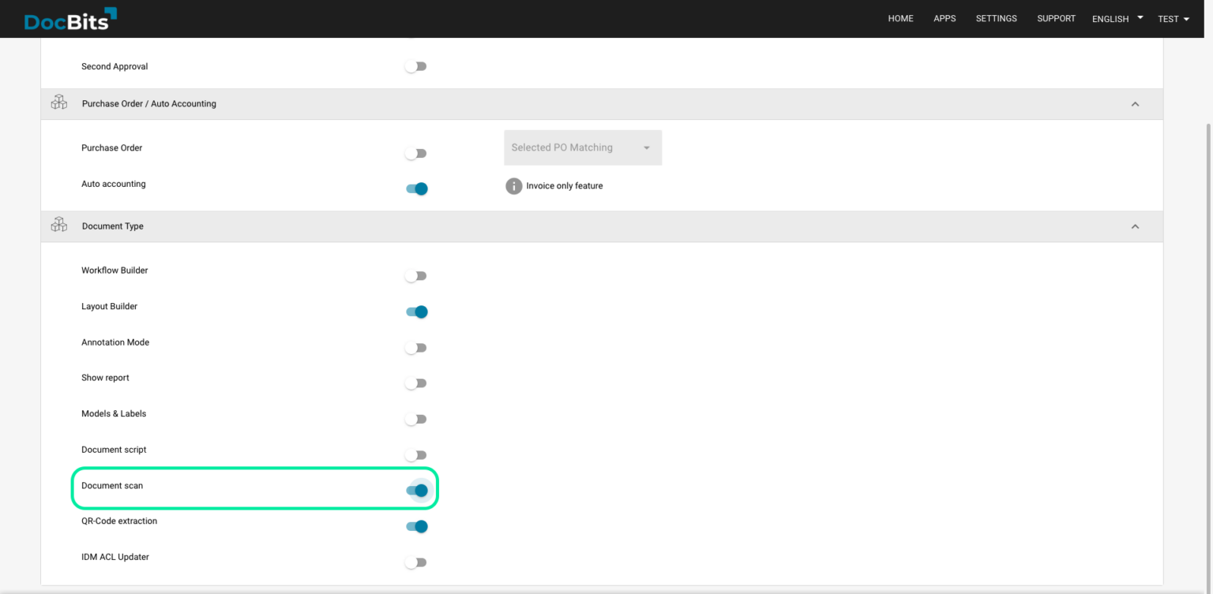The image size is (1213, 594).
Task: Click the cube icon beside Purchase Order / Auto Accounting
Action: [x=58, y=102]
